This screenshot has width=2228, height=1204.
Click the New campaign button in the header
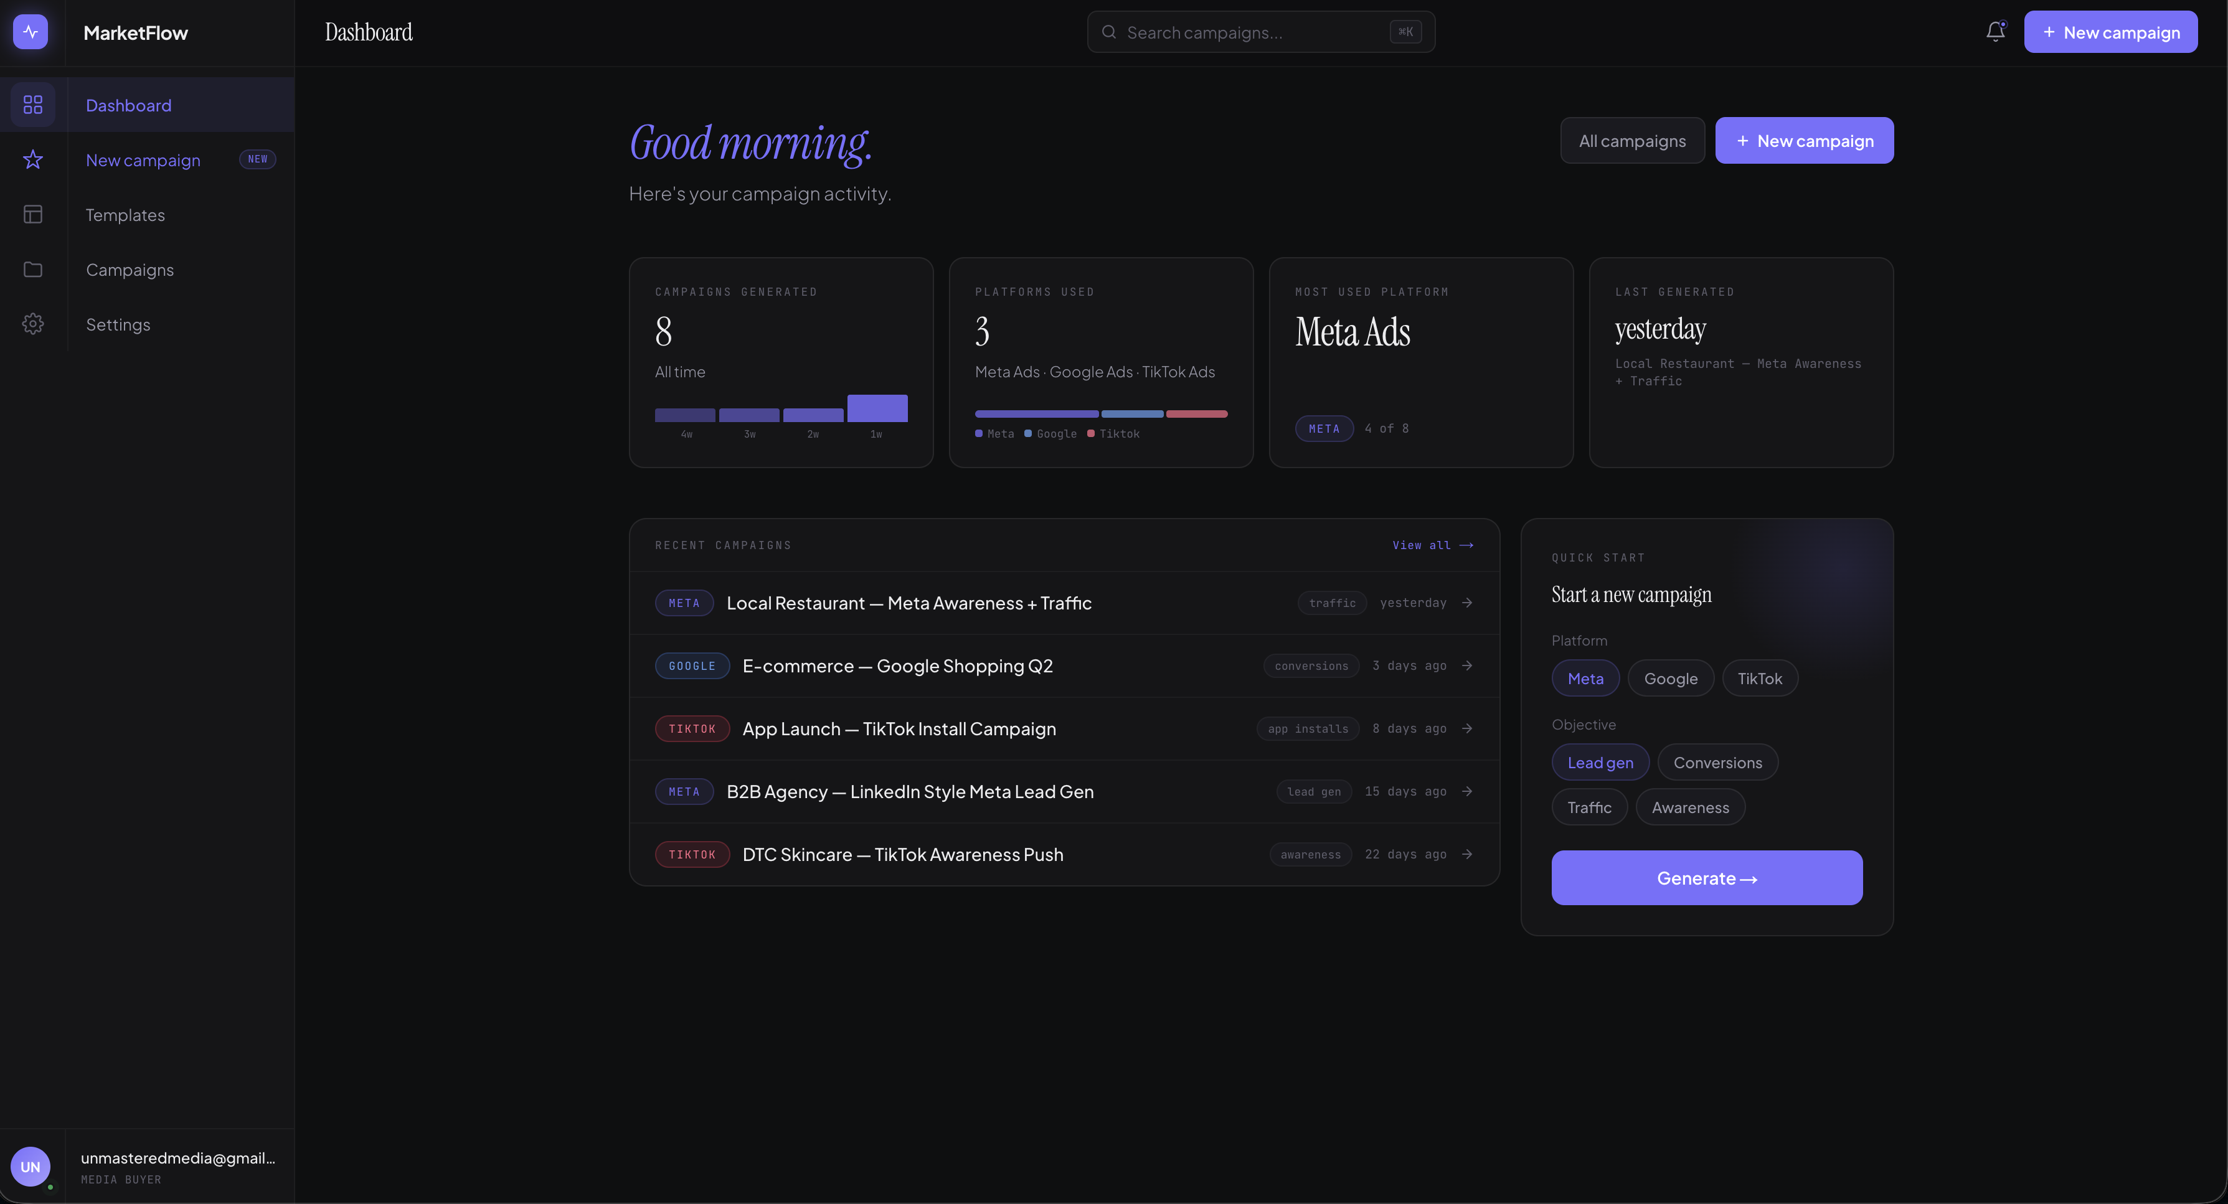point(2110,31)
